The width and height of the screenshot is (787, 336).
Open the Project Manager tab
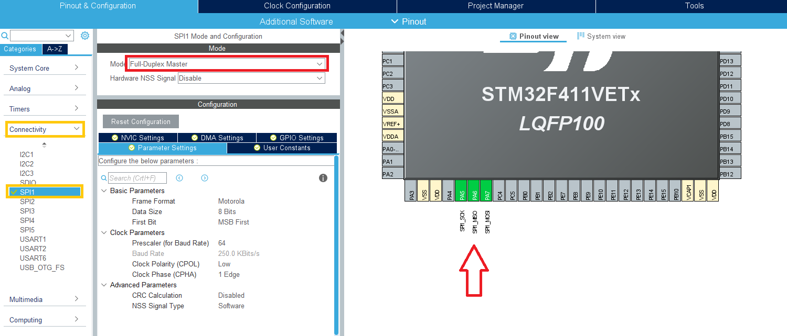495,6
